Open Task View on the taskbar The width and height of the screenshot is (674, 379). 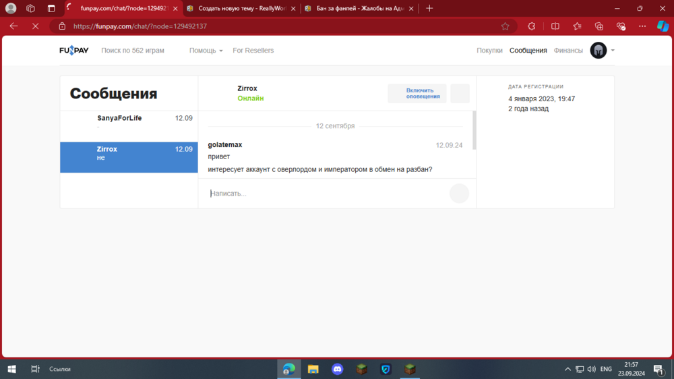[35, 369]
